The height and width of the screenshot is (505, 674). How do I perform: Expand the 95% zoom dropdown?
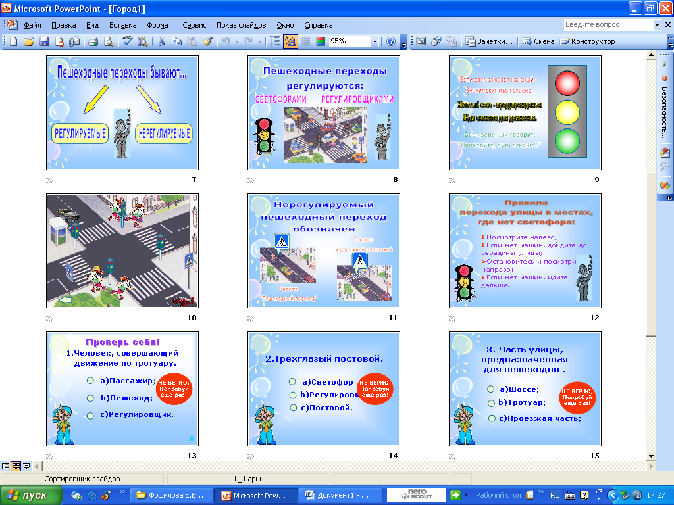[x=375, y=41]
